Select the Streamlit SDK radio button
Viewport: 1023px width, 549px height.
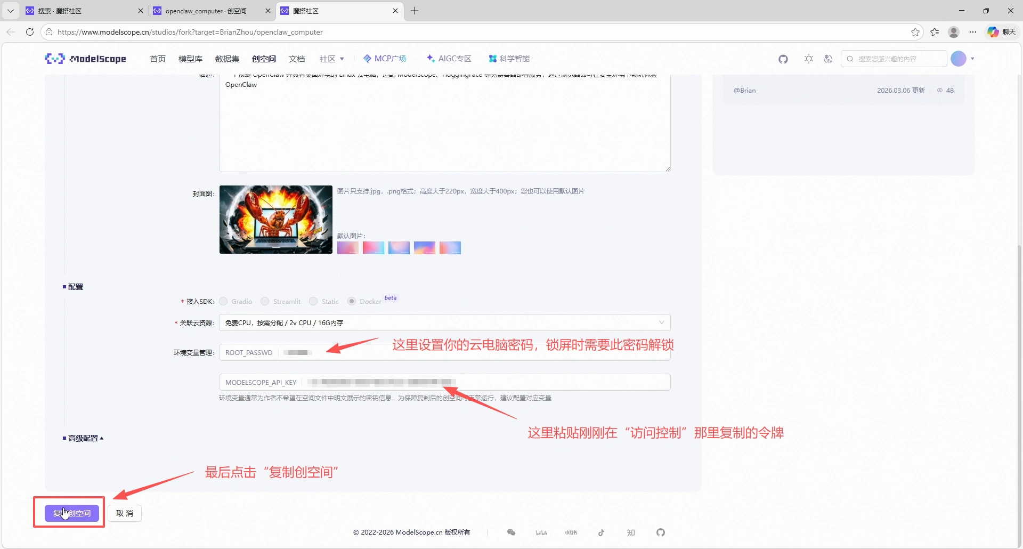[265, 302]
